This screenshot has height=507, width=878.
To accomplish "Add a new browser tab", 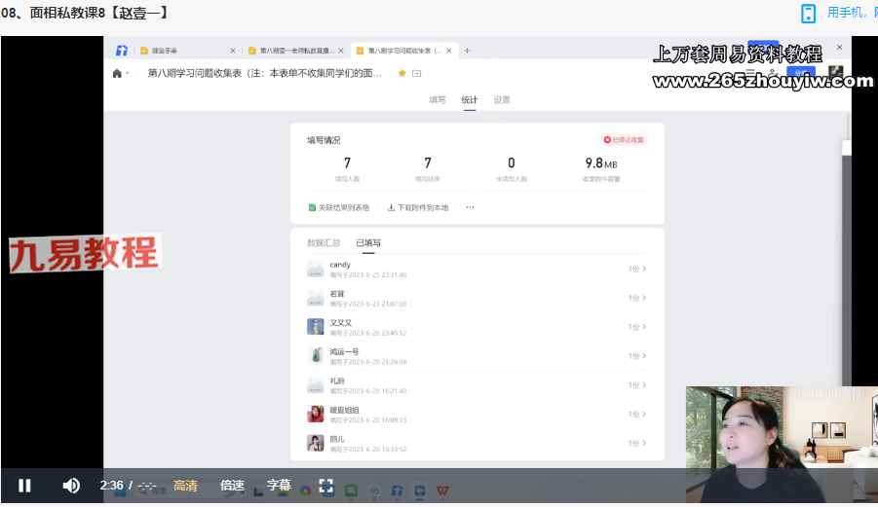I will tap(467, 51).
